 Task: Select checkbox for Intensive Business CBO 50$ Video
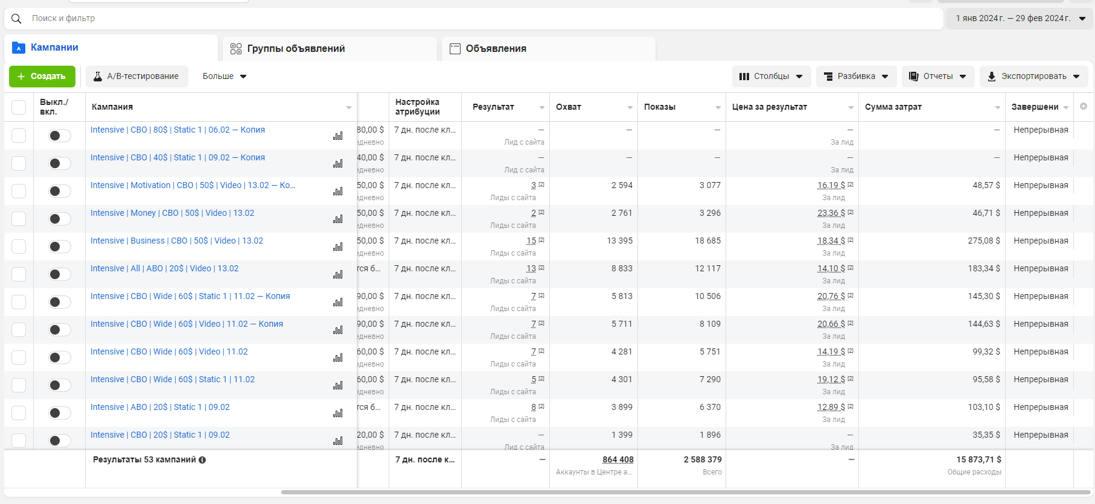click(19, 247)
